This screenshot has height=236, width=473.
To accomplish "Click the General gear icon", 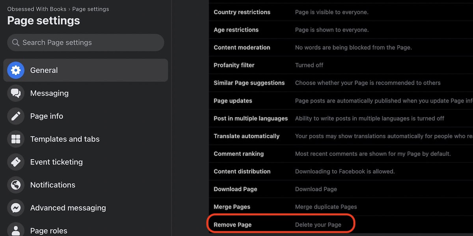I will pos(16,70).
